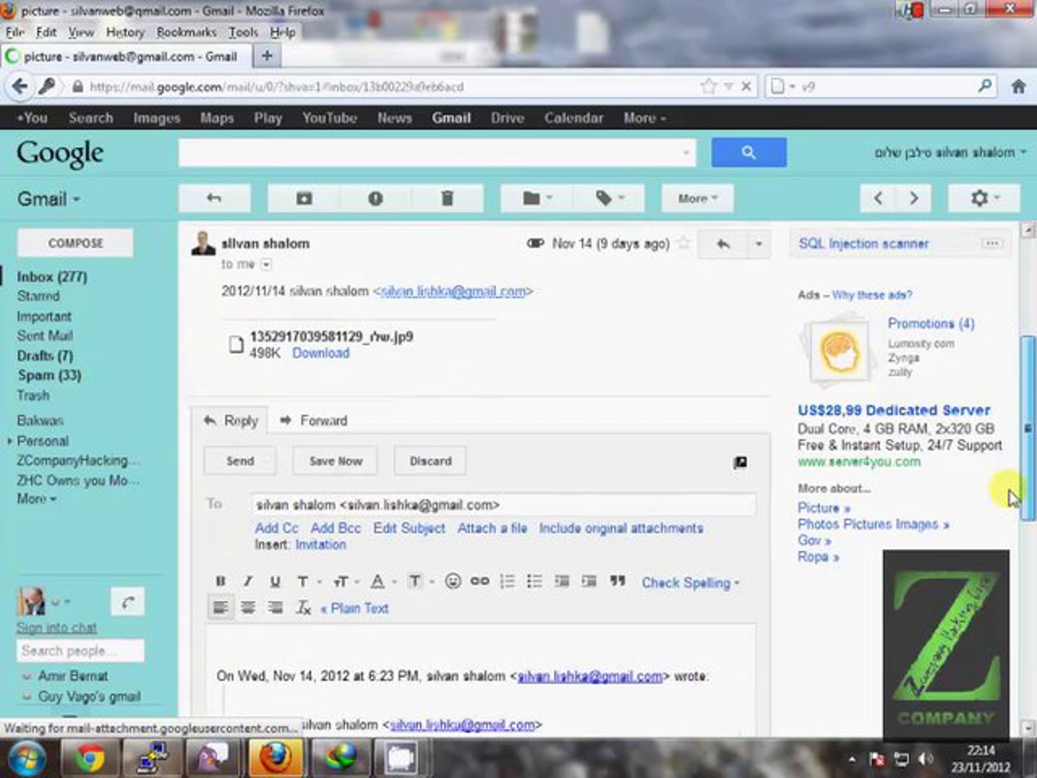The height and width of the screenshot is (778, 1037).
Task: Click the blockquote icon
Action: point(617,581)
